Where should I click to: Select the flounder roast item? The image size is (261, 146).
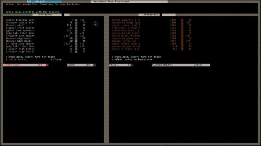pos(126,28)
